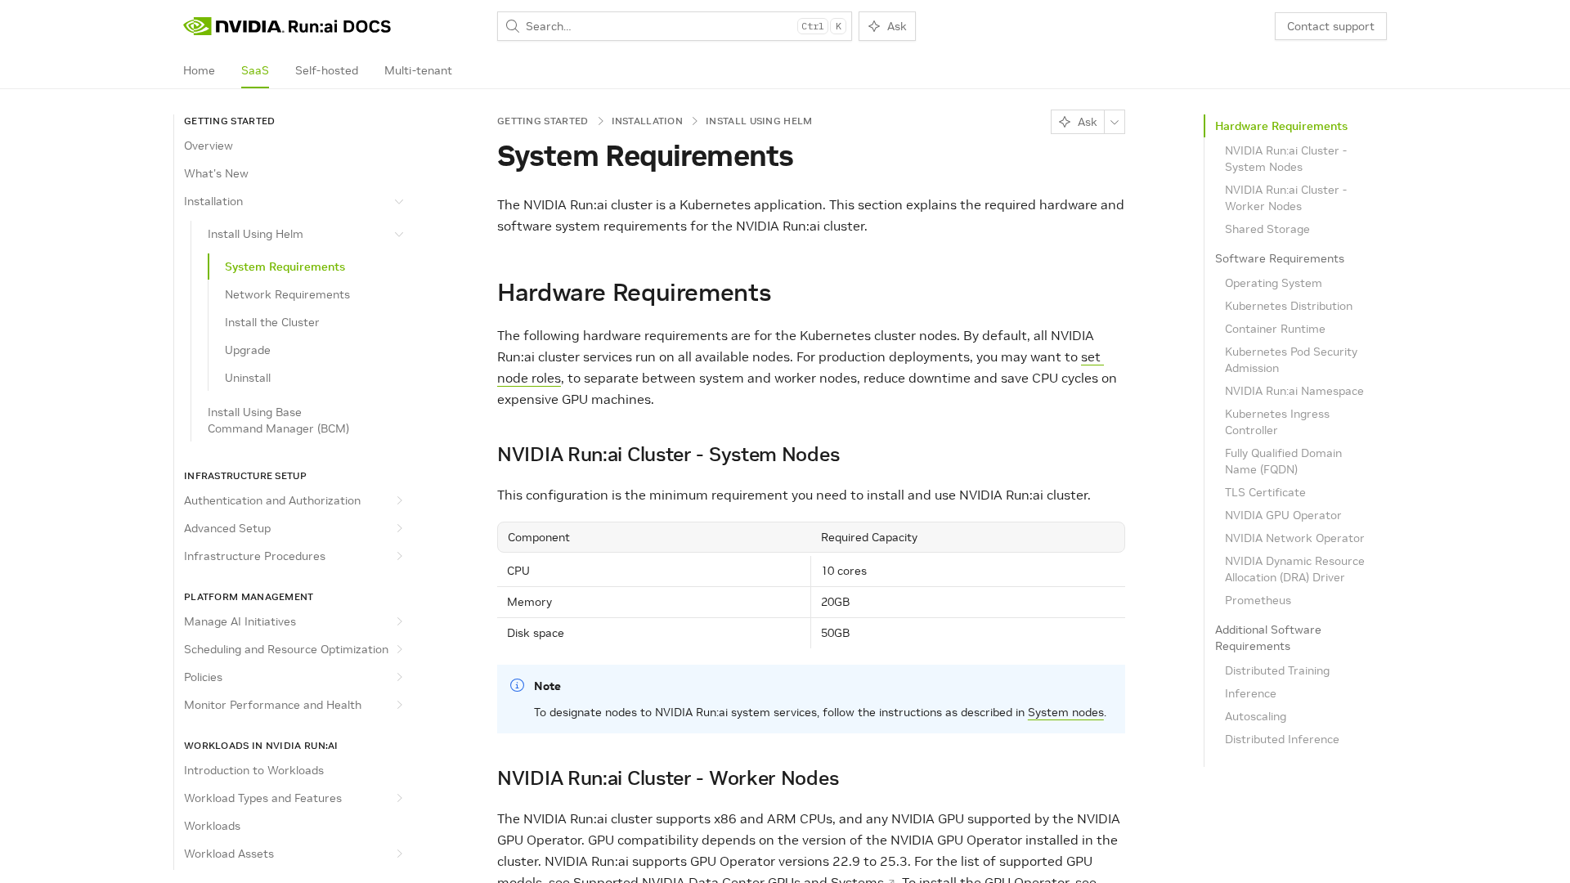Open the dropdown arrow beside page Ask
The image size is (1570, 883).
click(x=1115, y=122)
